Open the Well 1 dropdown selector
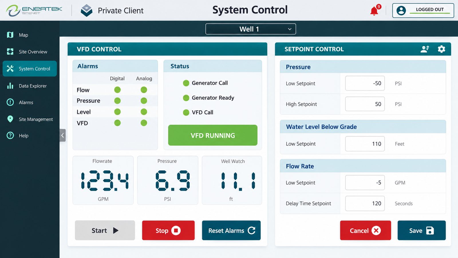Image resolution: width=458 pixels, height=258 pixels. (x=250, y=29)
